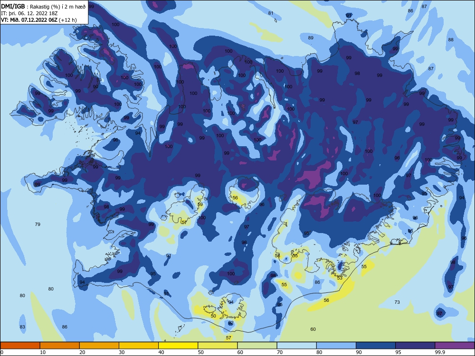Click the 95–99.9 dark navy legend swatch
The image size is (475, 356).
[415, 346]
